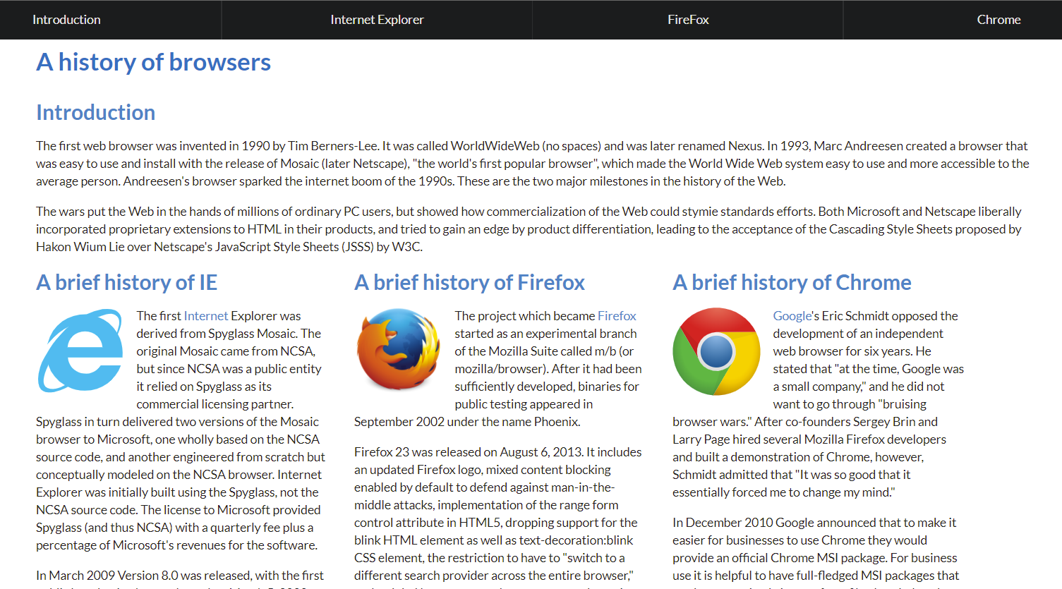Open the 'Firefox' hyperlink in Firefox paragraph
Screen dimensions: 1062x589
click(617, 316)
